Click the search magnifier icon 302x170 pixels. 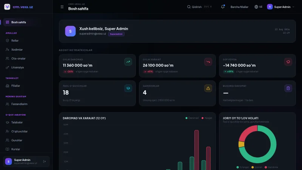click(x=189, y=7)
